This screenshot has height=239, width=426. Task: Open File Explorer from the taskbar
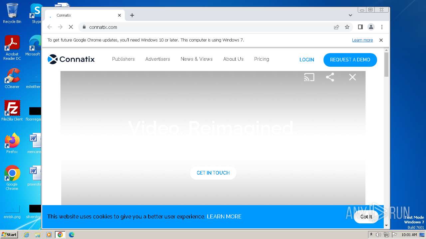[38, 235]
